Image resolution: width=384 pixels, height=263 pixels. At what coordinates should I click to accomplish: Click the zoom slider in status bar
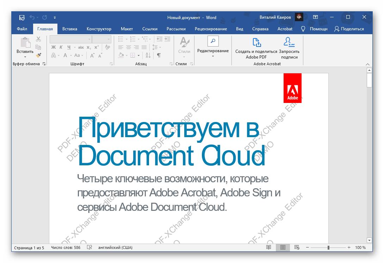coord(328,247)
